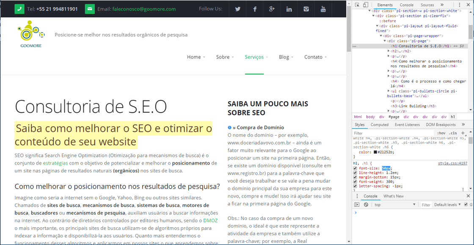Clear the console with the block icon
This screenshot has width=474, height=245.
[x=366, y=204]
